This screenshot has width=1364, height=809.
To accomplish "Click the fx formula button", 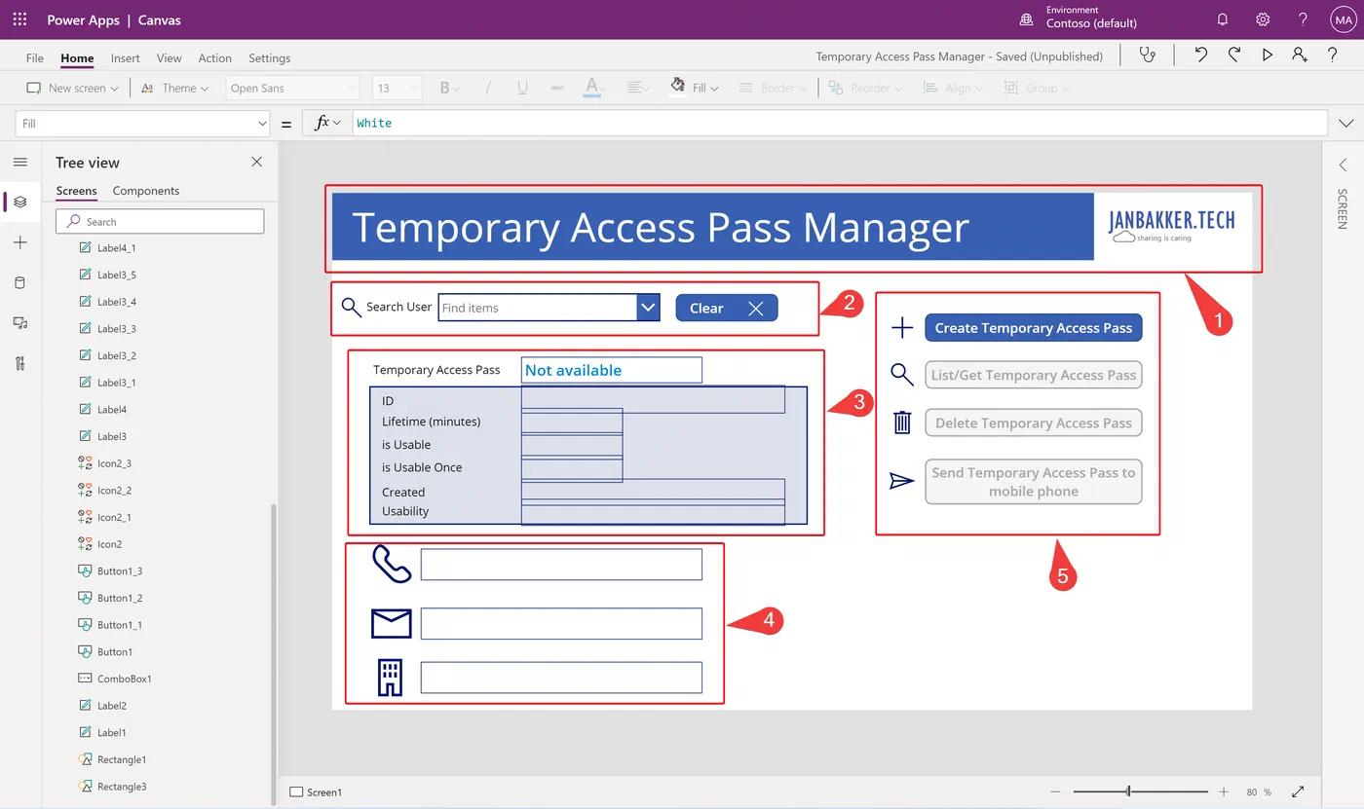I will tap(326, 124).
